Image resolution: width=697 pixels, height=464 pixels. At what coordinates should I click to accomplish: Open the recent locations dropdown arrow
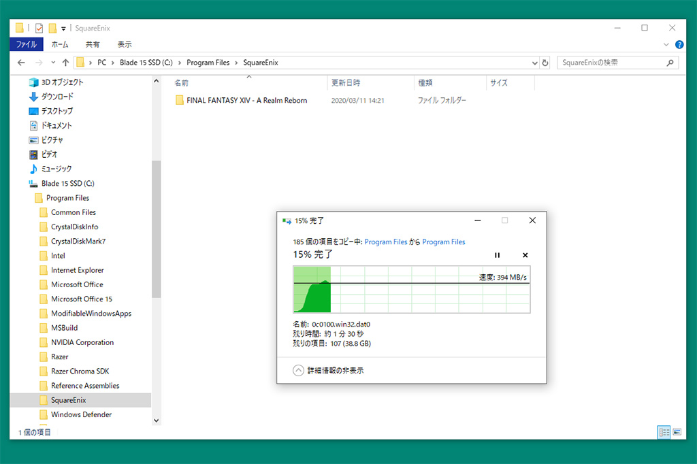pyautogui.click(x=53, y=63)
